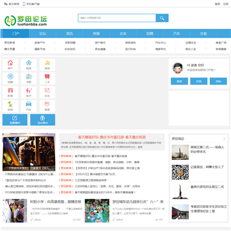Click the 登录 button in the guest panel
Screen dimensions: 231x231
click(179, 81)
